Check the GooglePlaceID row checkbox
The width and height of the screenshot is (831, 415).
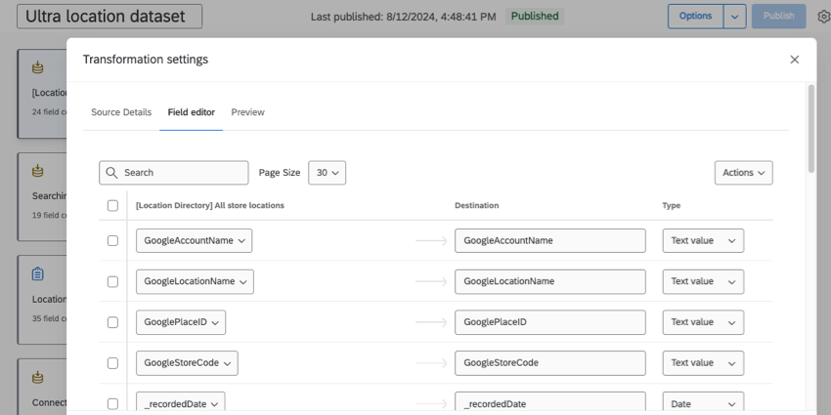(x=112, y=322)
